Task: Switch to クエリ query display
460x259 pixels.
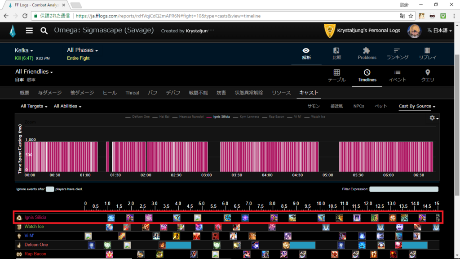Action: click(428, 76)
